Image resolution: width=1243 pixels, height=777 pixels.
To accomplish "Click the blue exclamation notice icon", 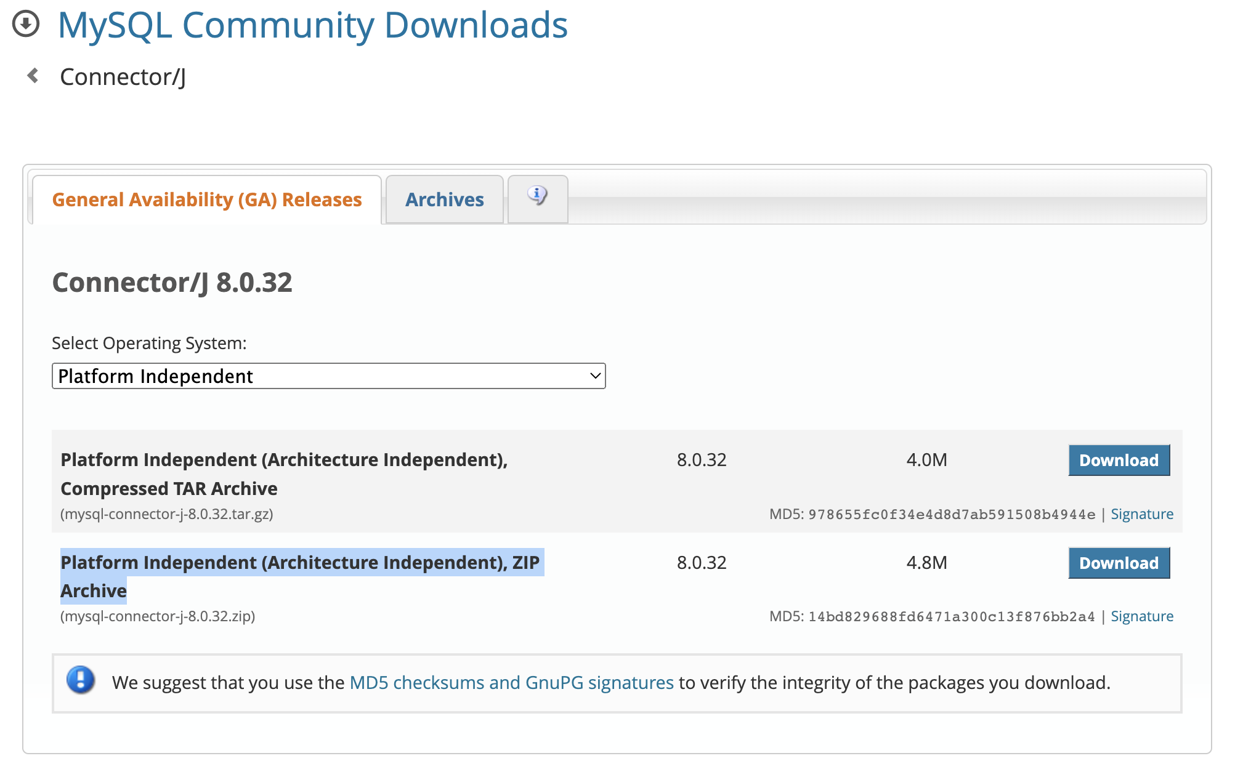I will pos(81,680).
